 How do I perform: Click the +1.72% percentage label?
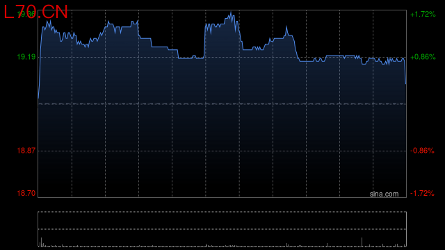[x=423, y=14]
